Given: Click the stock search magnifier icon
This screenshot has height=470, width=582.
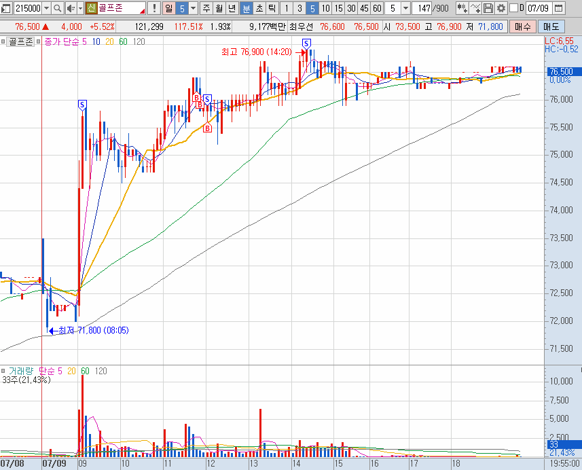Looking at the screenshot, I should (x=58, y=8).
